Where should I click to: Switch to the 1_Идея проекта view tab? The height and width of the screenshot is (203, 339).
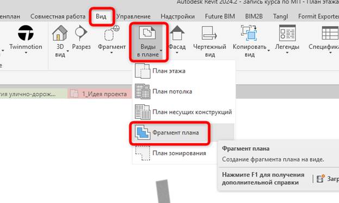click(99, 94)
